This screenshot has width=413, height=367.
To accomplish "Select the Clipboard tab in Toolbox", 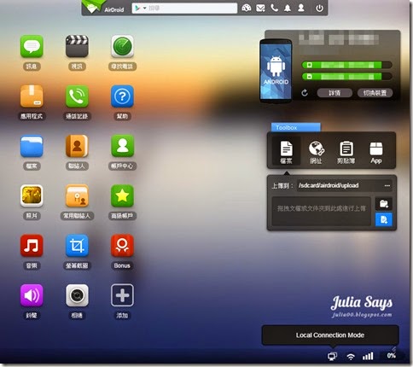I will click(346, 152).
